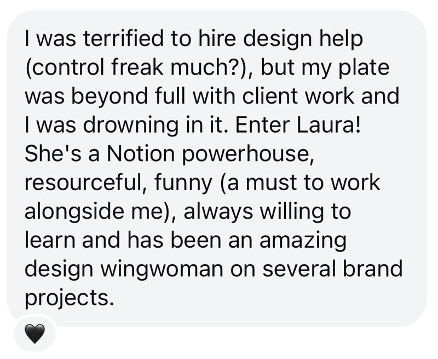Click the word "beyond" in third line
This screenshot has width=438, height=359.
point(109,98)
